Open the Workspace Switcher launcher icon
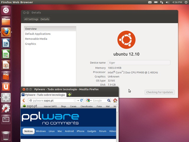 pos(6,119)
